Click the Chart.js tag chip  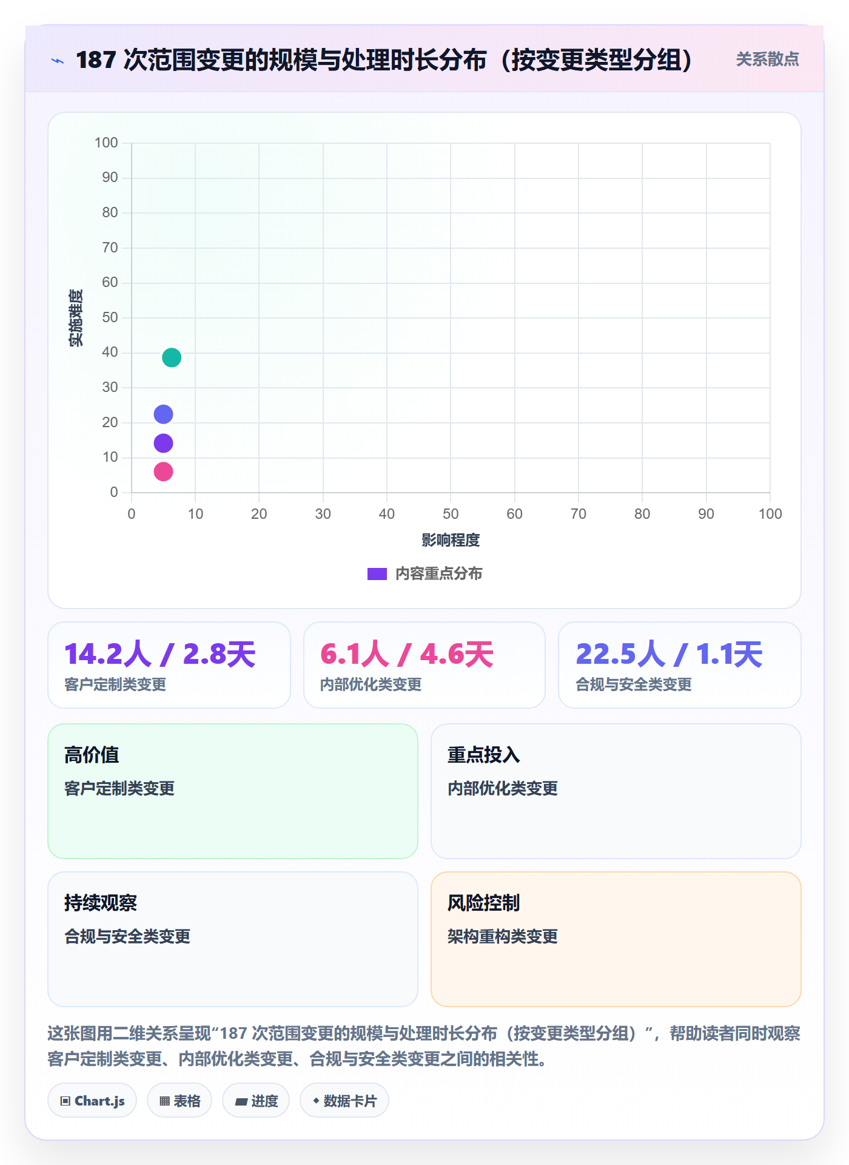(92, 1101)
